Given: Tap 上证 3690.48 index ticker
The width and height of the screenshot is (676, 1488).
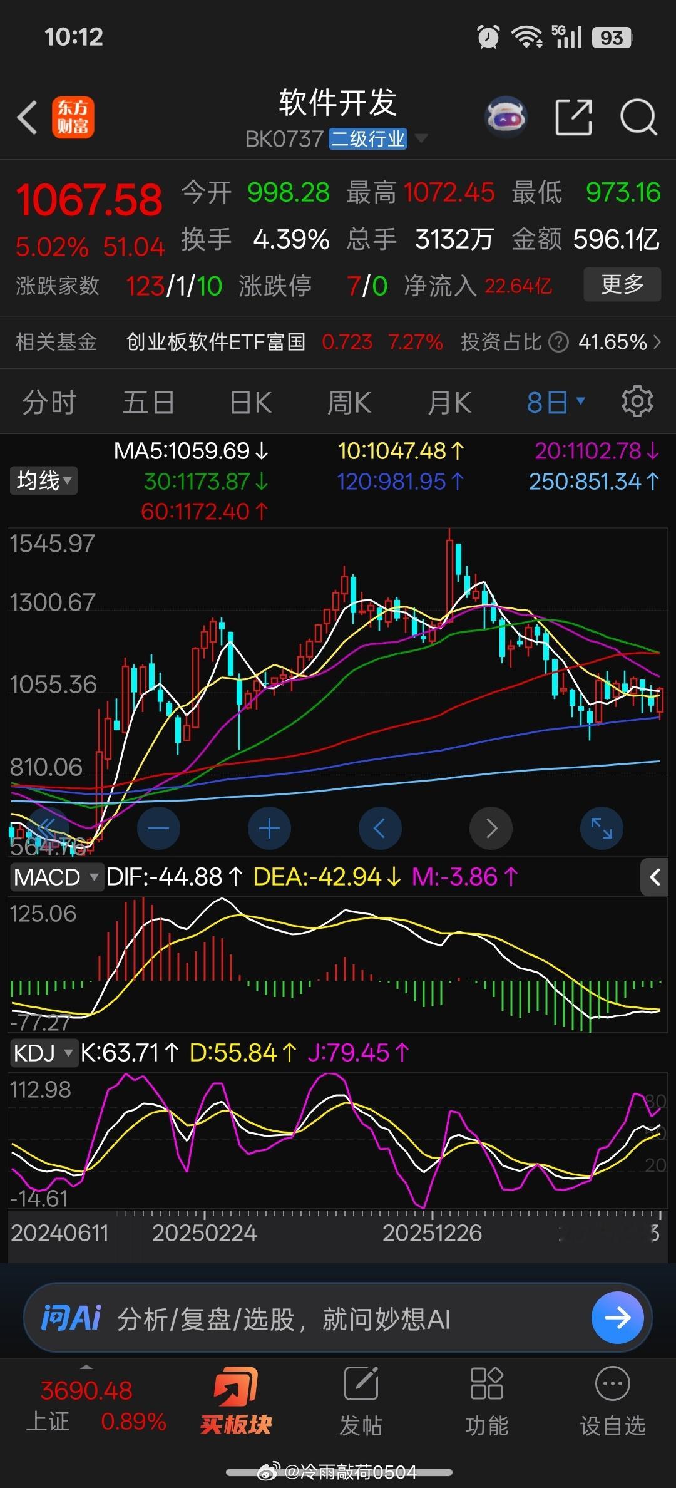Looking at the screenshot, I should coord(96,1406).
